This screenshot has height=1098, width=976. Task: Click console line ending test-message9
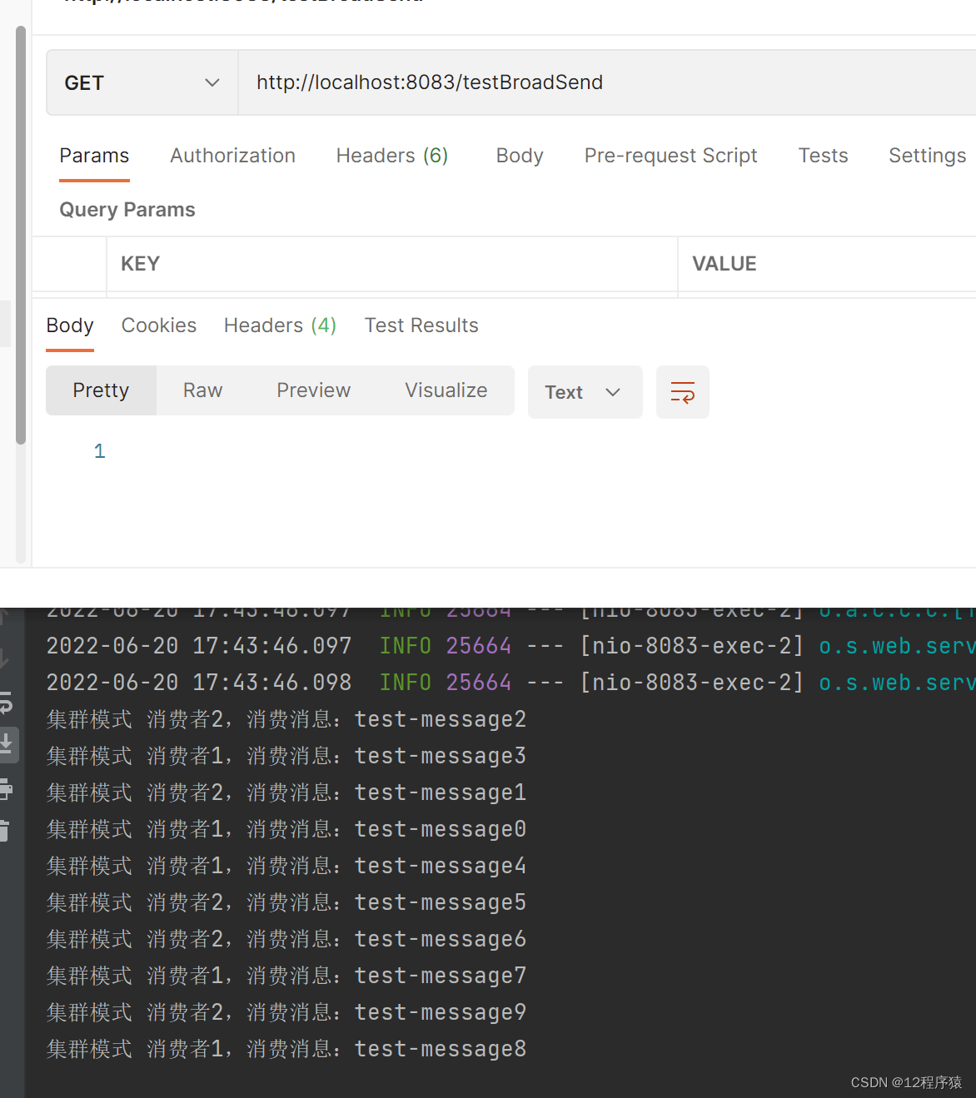[x=286, y=1012]
